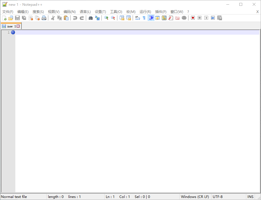Open Find using the binoculars icon
Viewport: 261px width, 200px height.
click(x=90, y=18)
